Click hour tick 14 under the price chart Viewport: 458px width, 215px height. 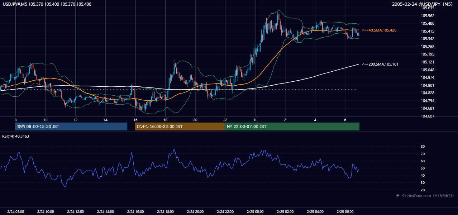pos(105,120)
